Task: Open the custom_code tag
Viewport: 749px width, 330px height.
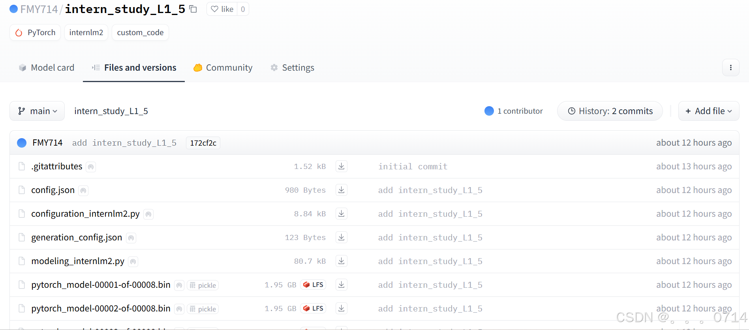Action: pyautogui.click(x=140, y=32)
